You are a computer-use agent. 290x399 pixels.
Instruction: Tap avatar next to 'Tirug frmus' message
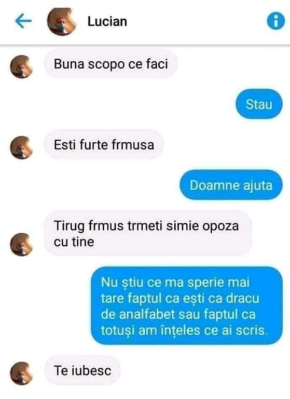(x=21, y=244)
